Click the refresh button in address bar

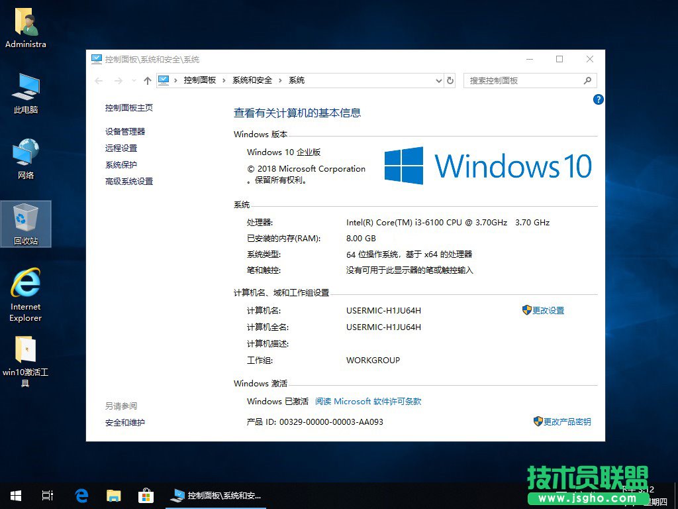[x=450, y=80]
